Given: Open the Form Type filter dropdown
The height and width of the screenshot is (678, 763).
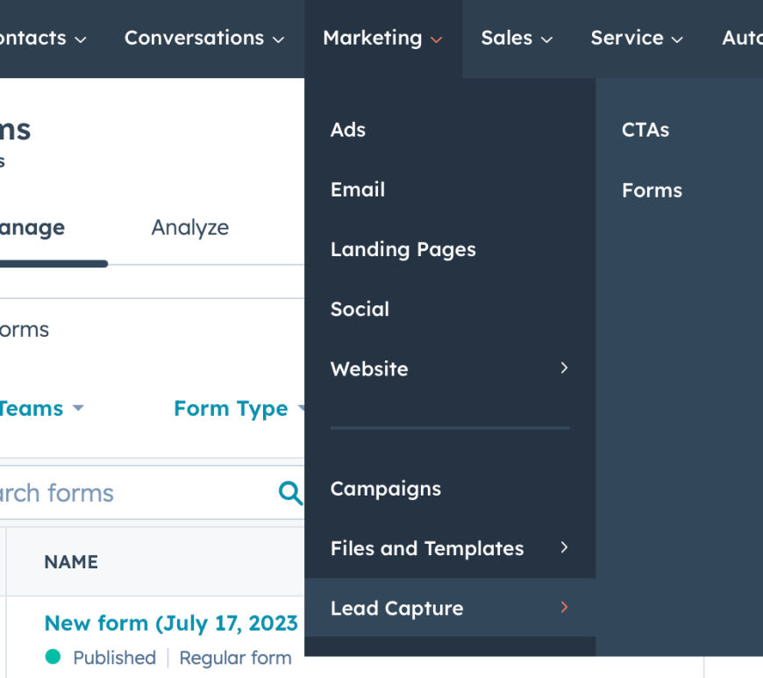Looking at the screenshot, I should [x=239, y=409].
